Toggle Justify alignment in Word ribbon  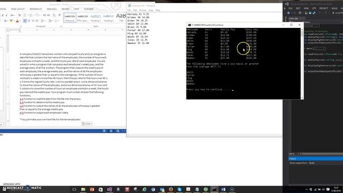[37, 21]
